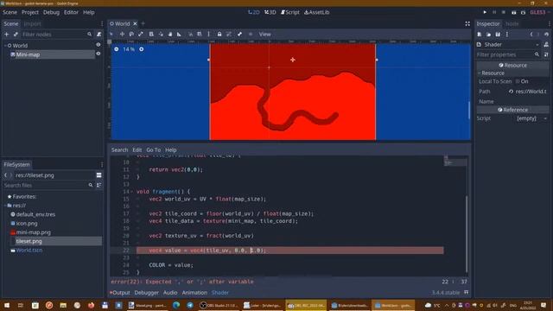Switch to the 3D workspace
Viewport: 553px width, 311px height.
coord(270,12)
